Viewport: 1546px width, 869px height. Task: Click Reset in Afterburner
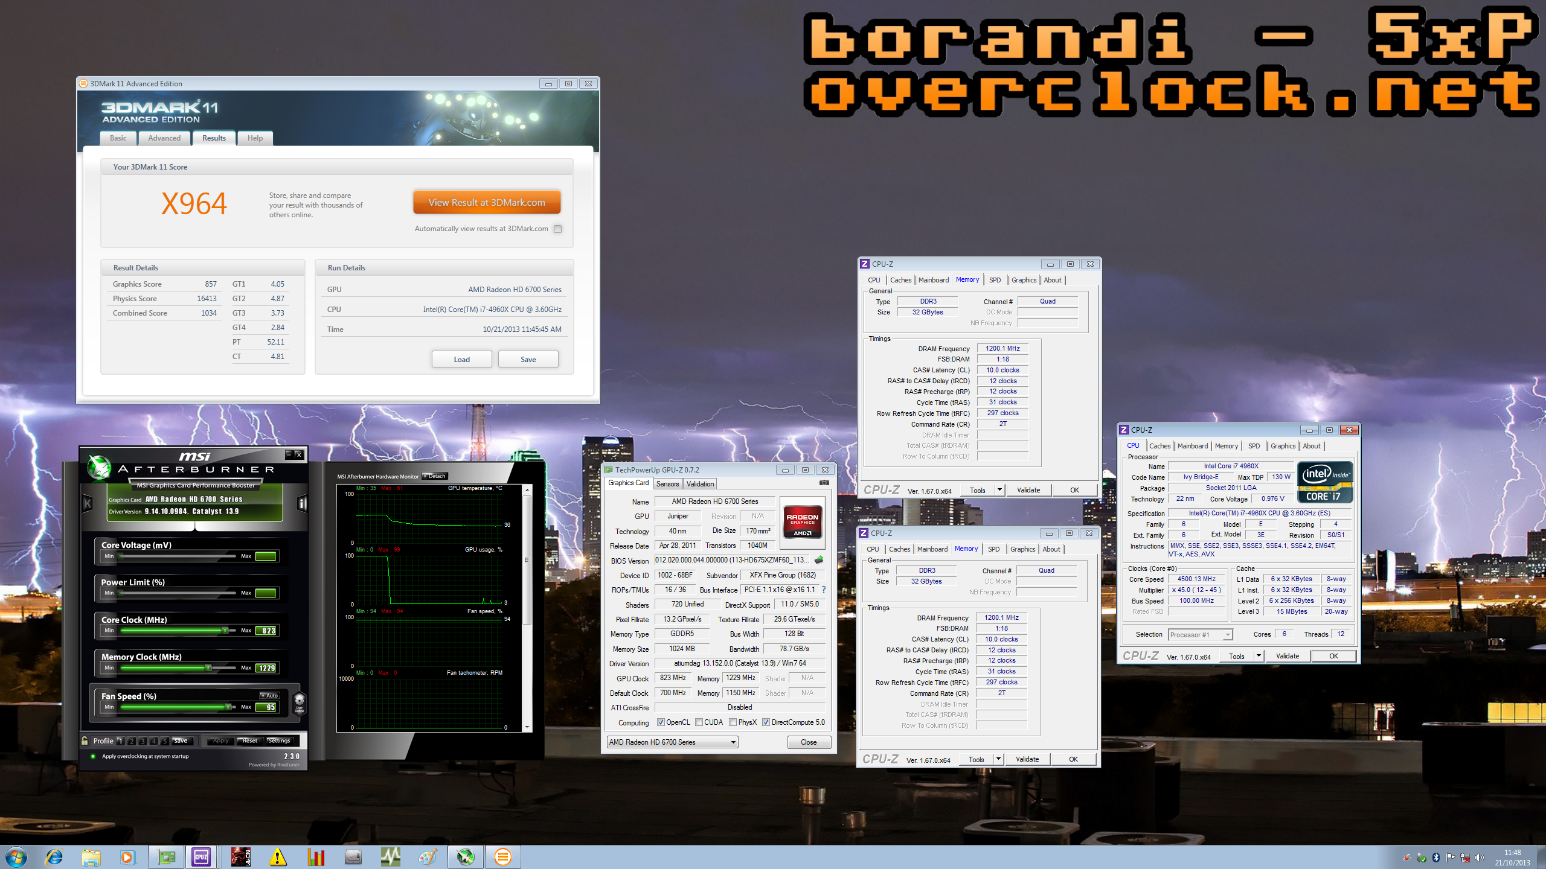[x=249, y=740]
